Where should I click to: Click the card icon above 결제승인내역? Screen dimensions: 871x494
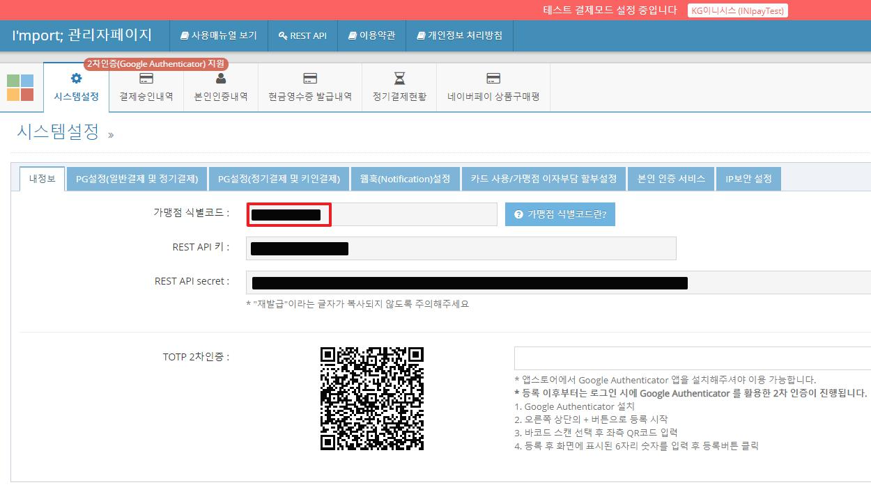(146, 78)
